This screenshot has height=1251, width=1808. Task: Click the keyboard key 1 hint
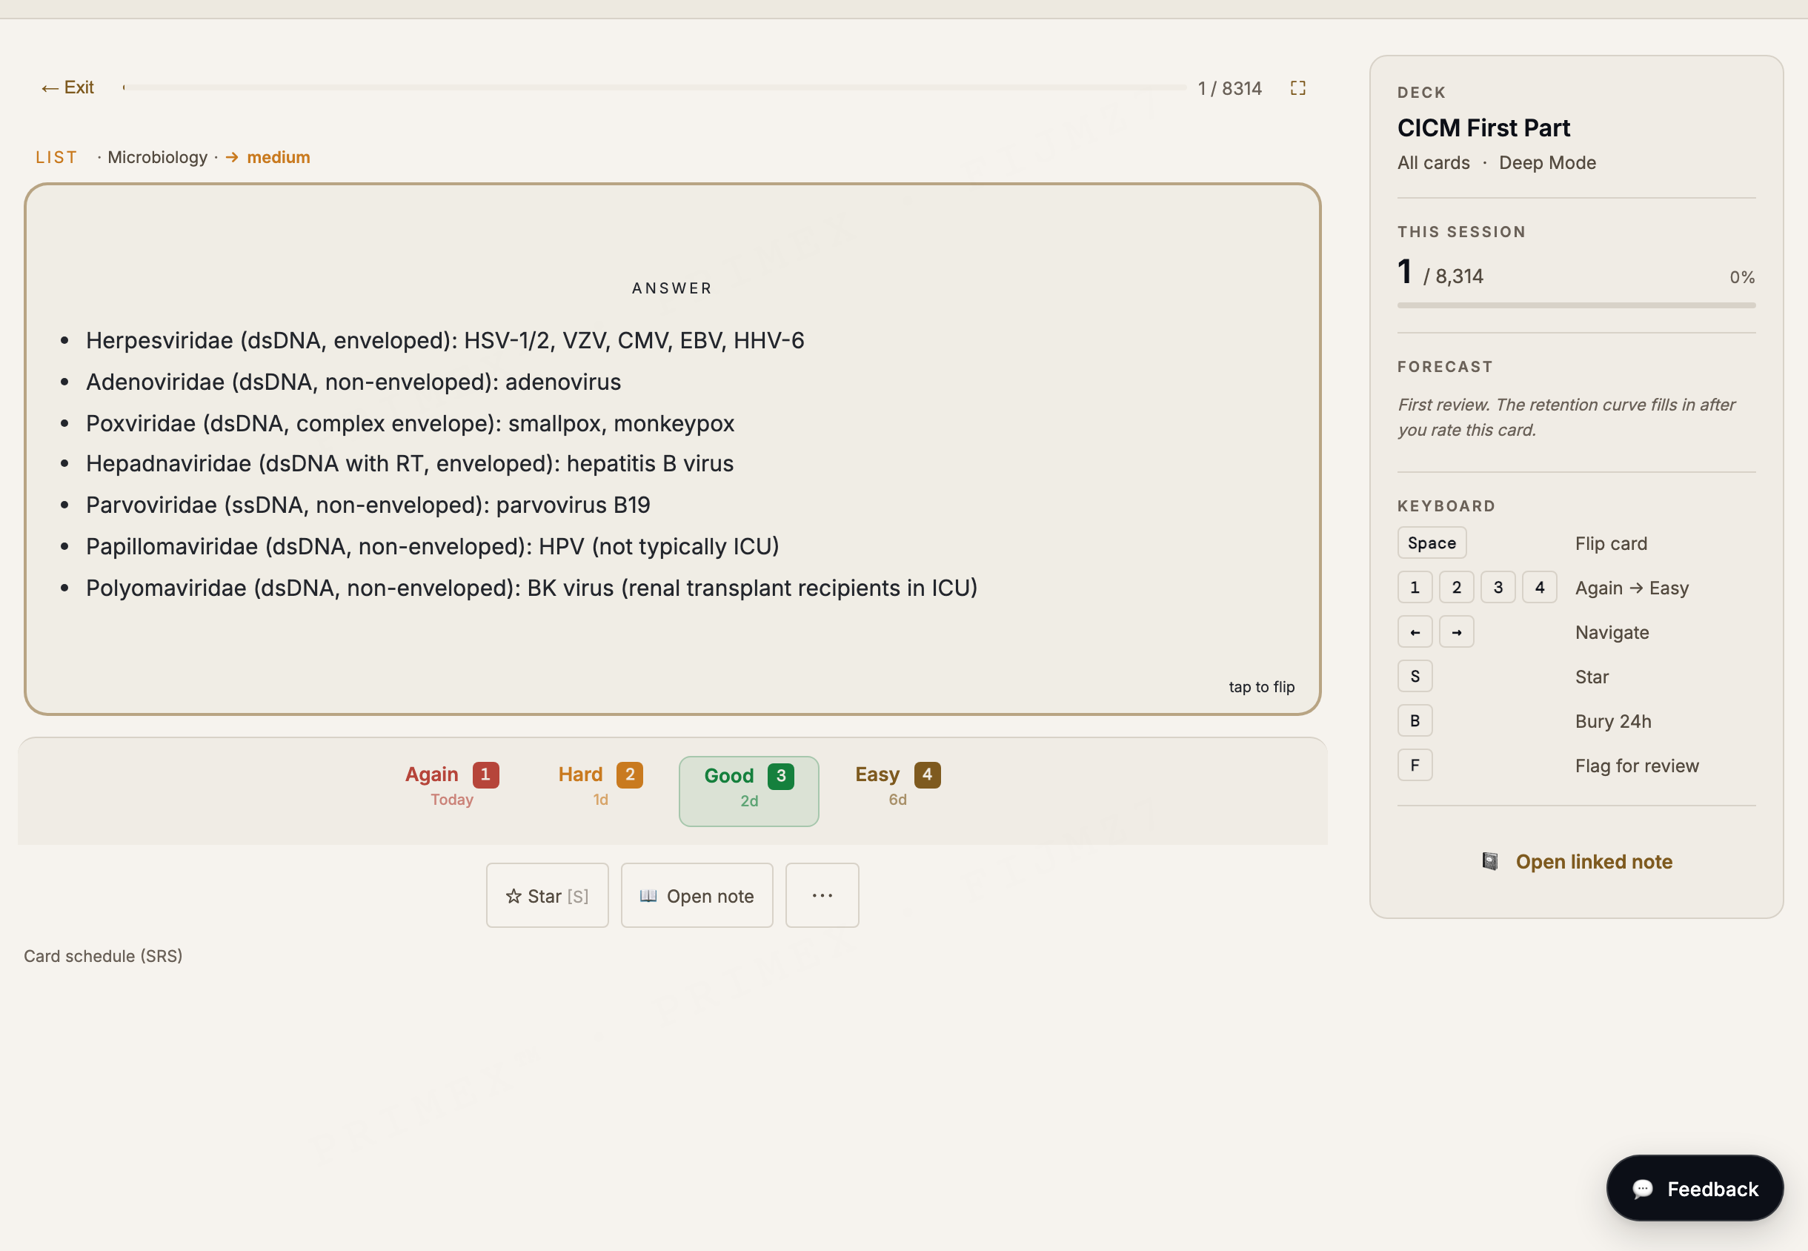click(x=1415, y=587)
